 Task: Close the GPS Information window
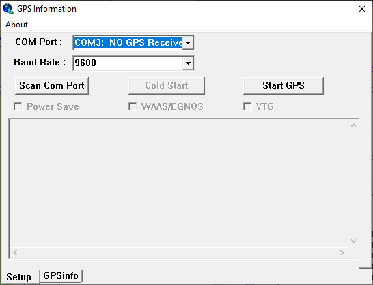[x=362, y=9]
